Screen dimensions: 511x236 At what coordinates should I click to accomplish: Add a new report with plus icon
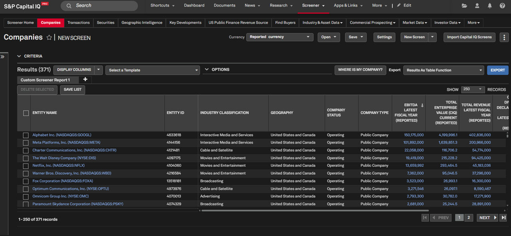(85, 80)
